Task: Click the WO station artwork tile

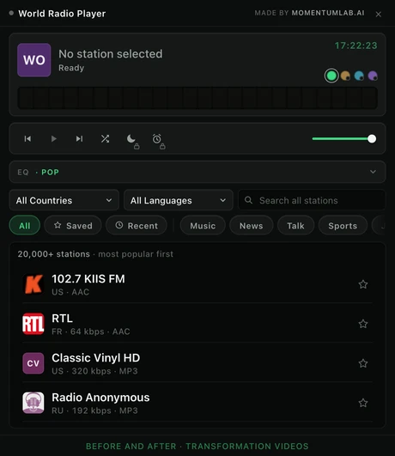Action: tap(34, 60)
